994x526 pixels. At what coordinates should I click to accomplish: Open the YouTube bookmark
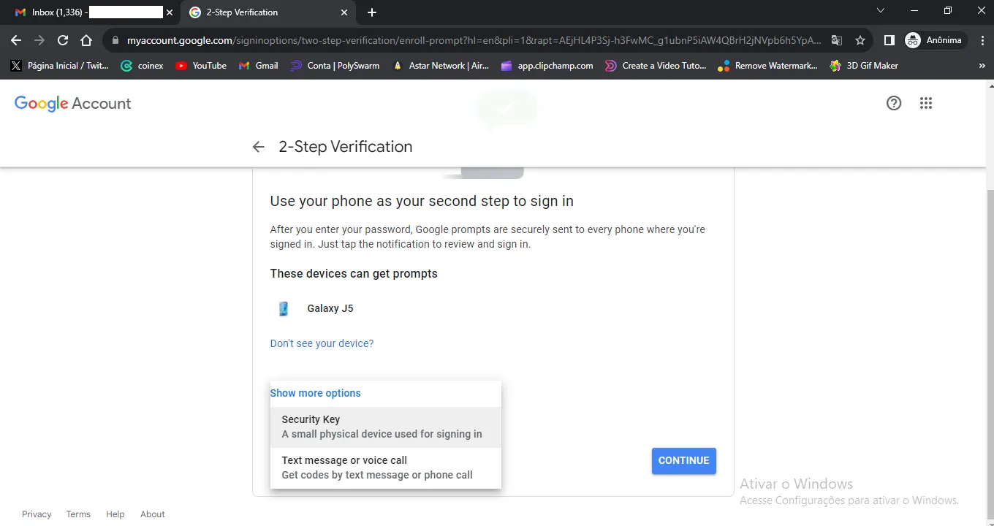pos(201,66)
